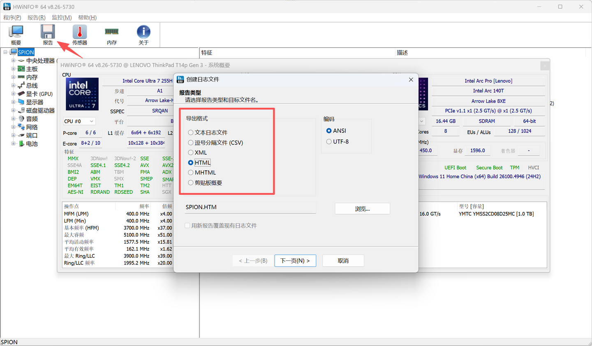Click the P-core 6 / 6 value

click(x=90, y=132)
